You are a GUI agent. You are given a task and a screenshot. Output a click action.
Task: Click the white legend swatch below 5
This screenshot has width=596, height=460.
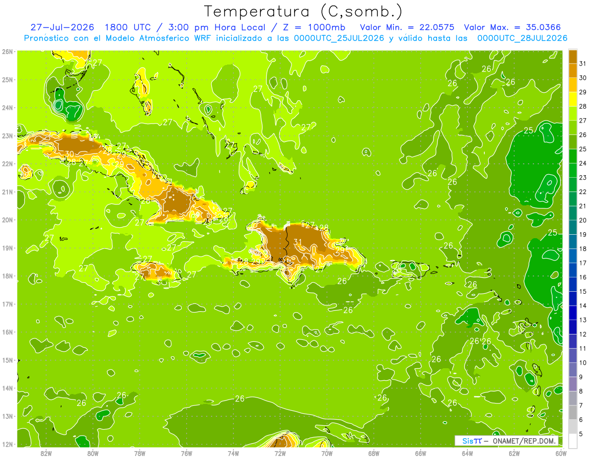click(x=573, y=441)
